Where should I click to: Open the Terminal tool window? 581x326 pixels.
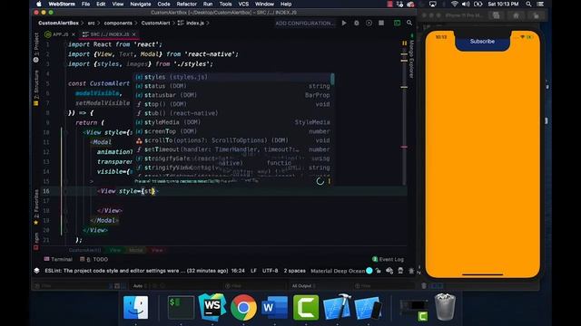coord(58,259)
